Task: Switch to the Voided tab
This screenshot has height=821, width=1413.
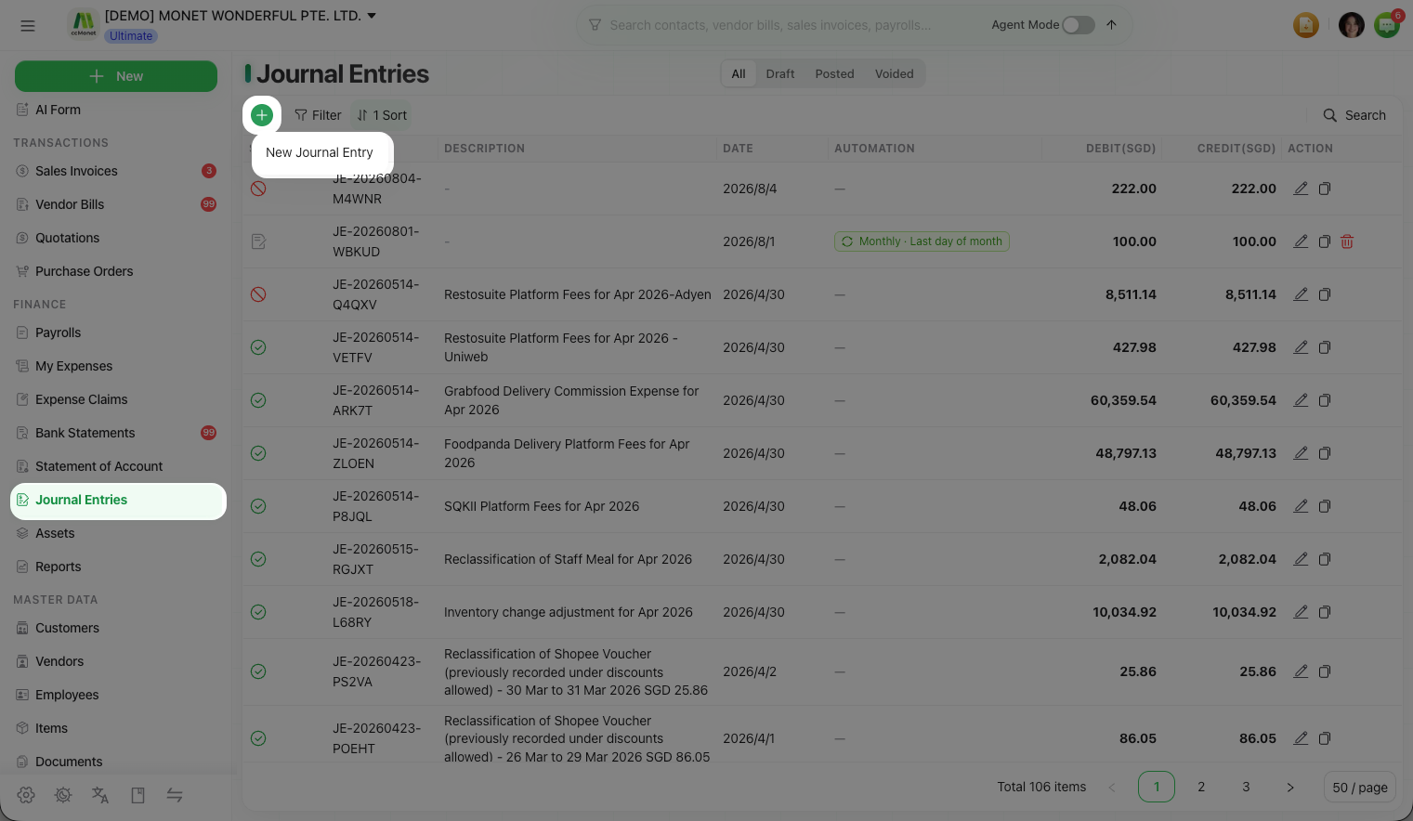Action: tap(895, 74)
